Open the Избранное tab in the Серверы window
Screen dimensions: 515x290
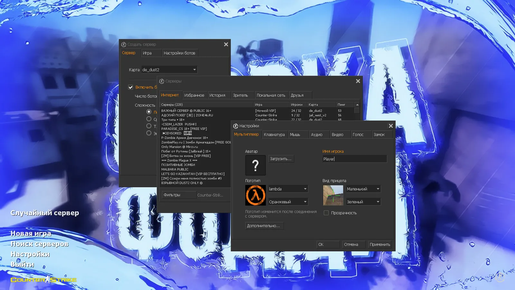point(195,95)
